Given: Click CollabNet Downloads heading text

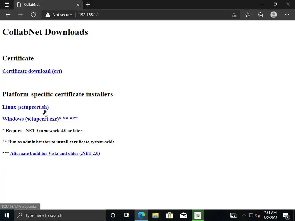Looking at the screenshot, I should click(x=45, y=32).
